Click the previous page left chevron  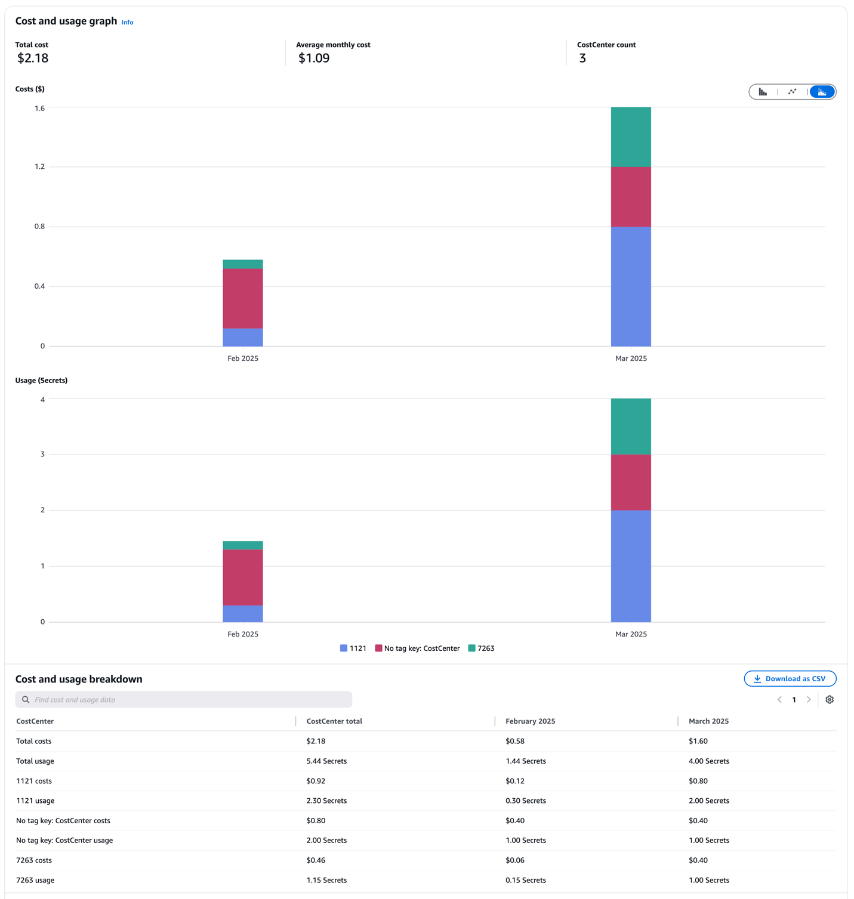(x=779, y=699)
